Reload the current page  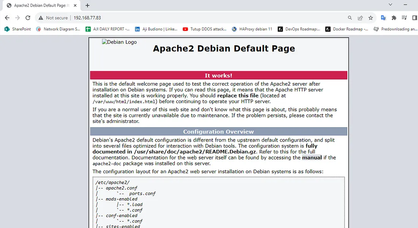(28, 18)
